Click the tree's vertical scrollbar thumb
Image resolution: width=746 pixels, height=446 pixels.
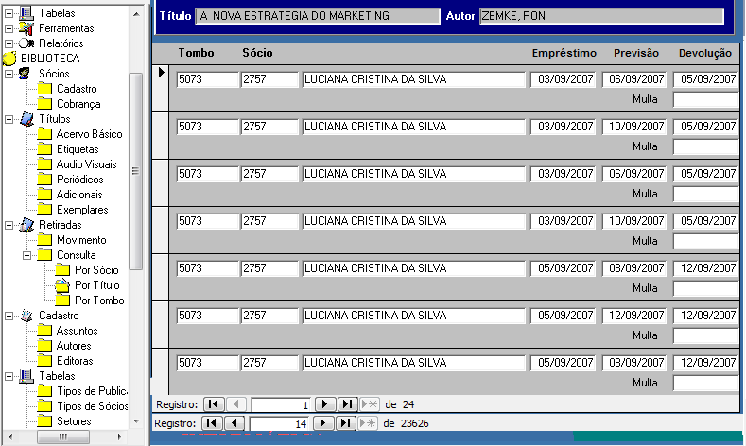(x=135, y=171)
